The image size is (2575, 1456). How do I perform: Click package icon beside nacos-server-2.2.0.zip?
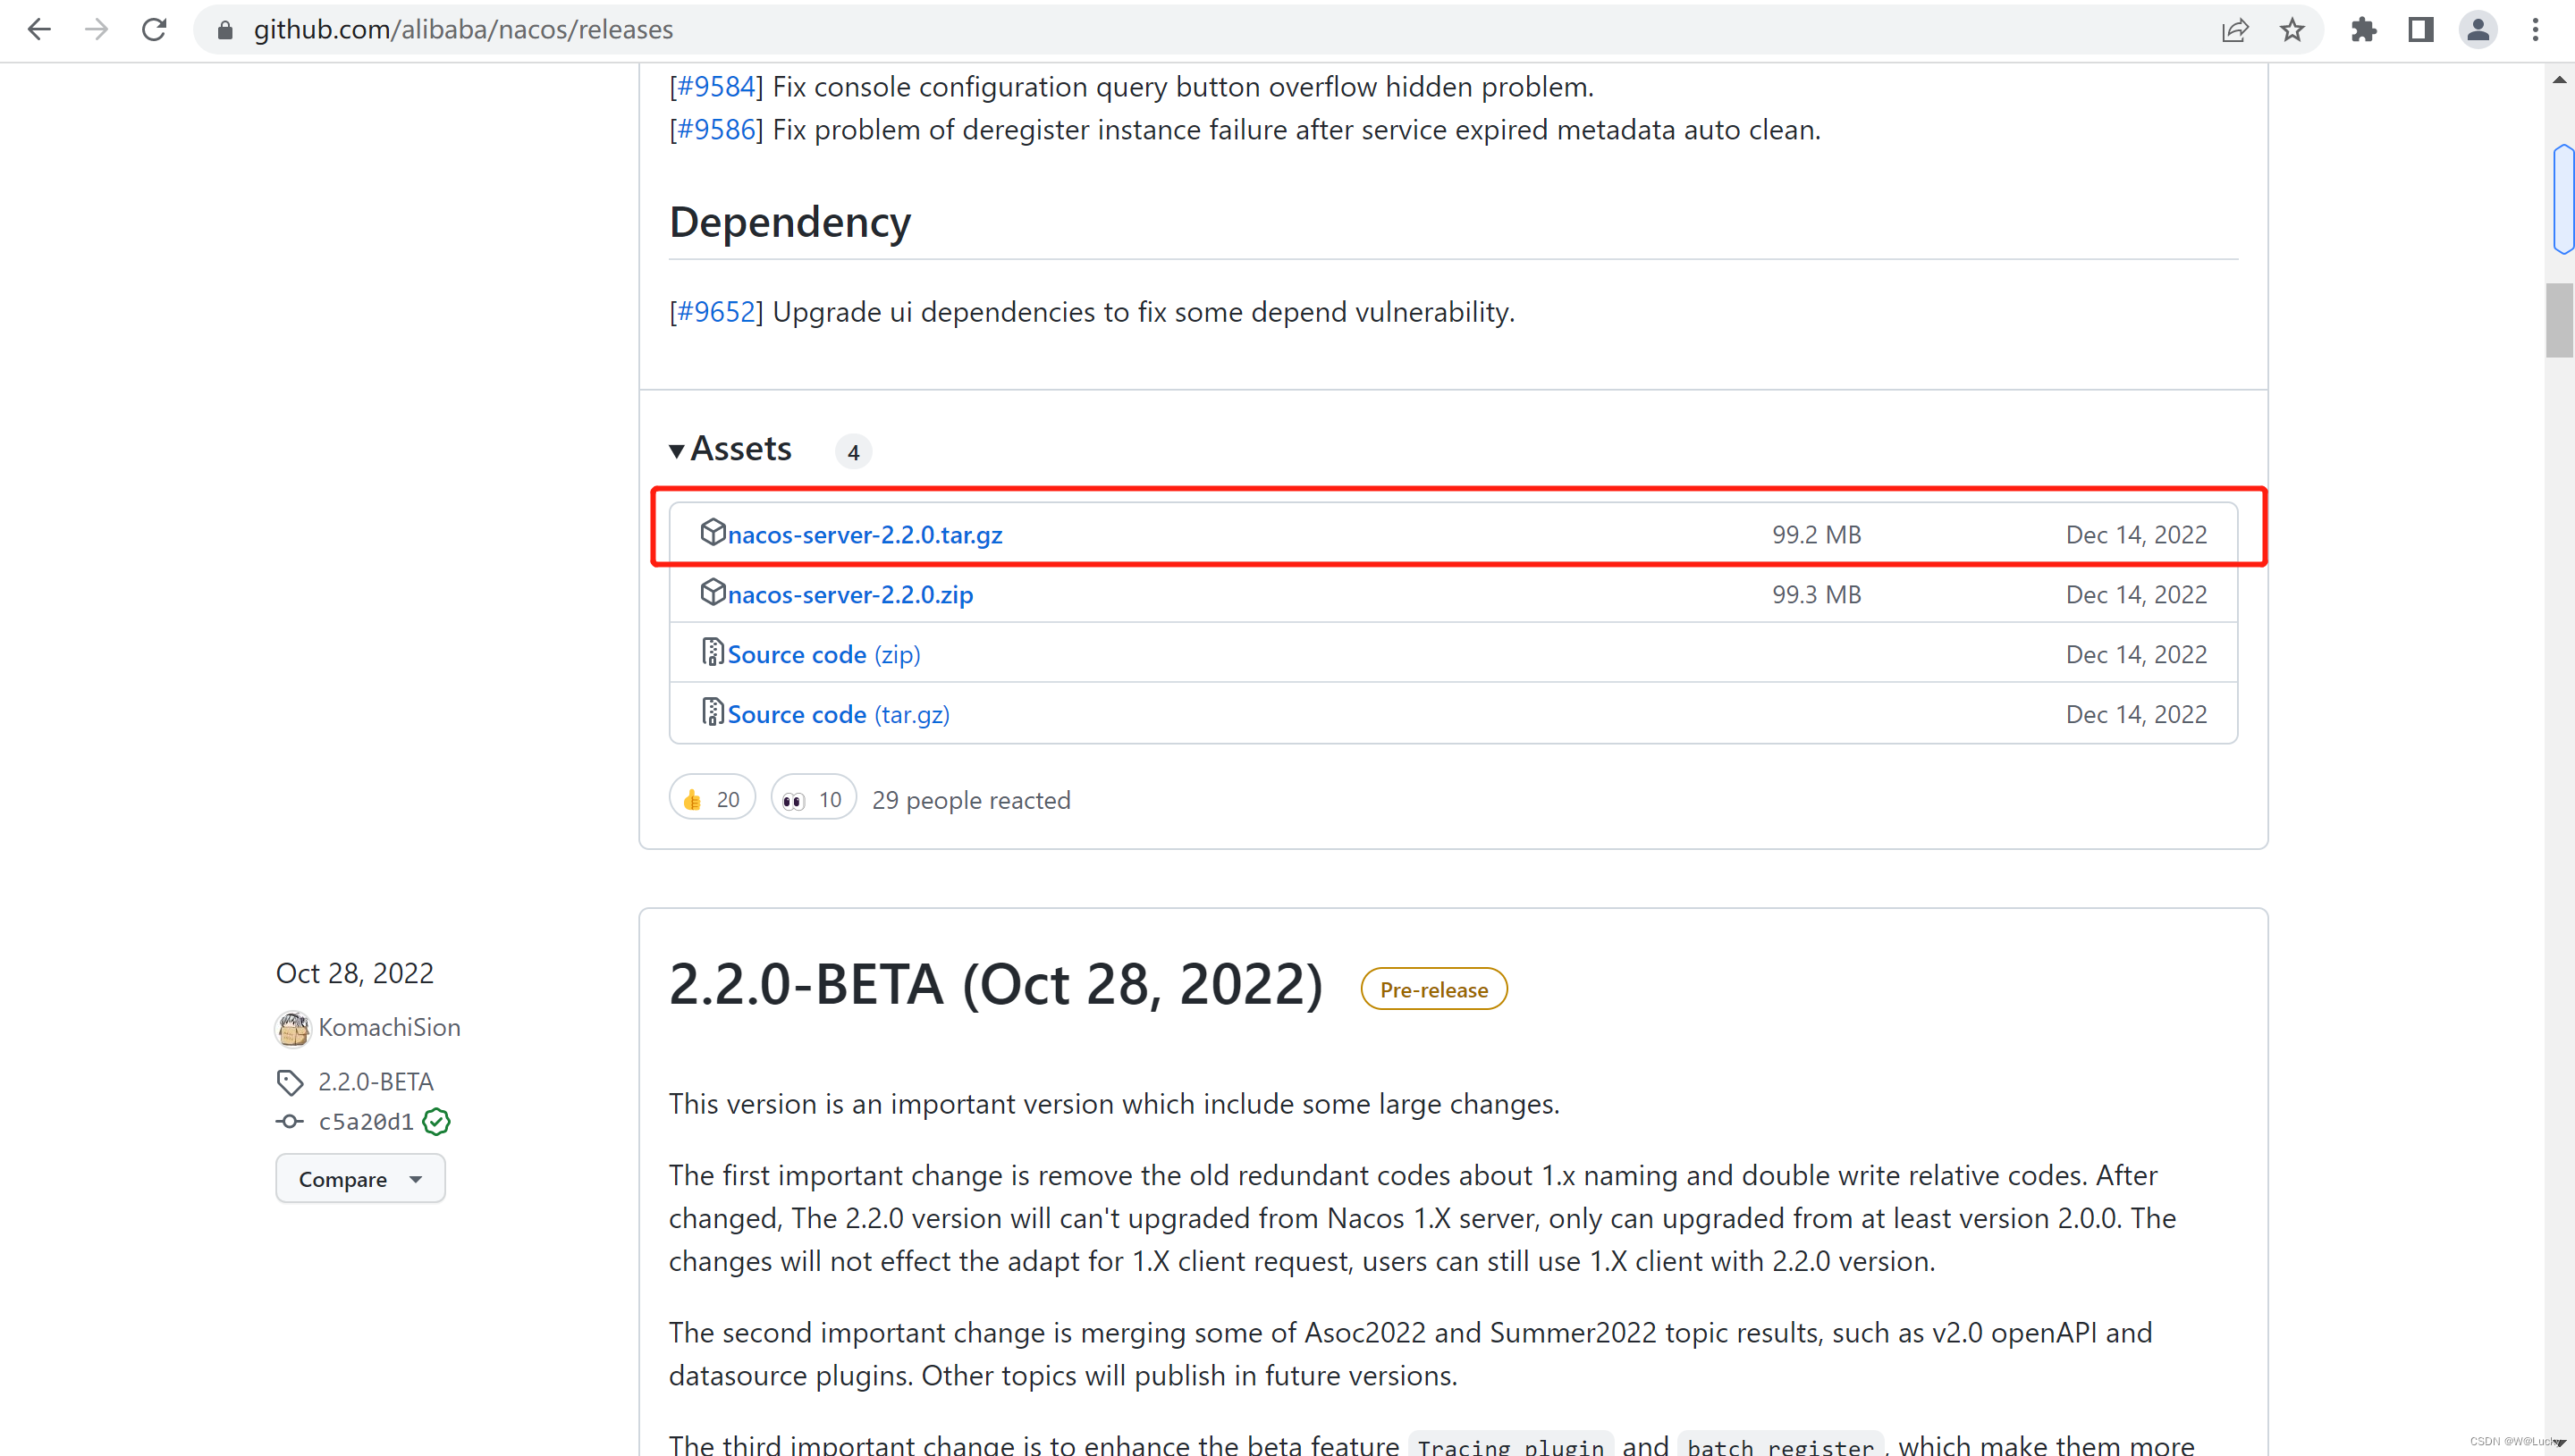pyautogui.click(x=712, y=592)
